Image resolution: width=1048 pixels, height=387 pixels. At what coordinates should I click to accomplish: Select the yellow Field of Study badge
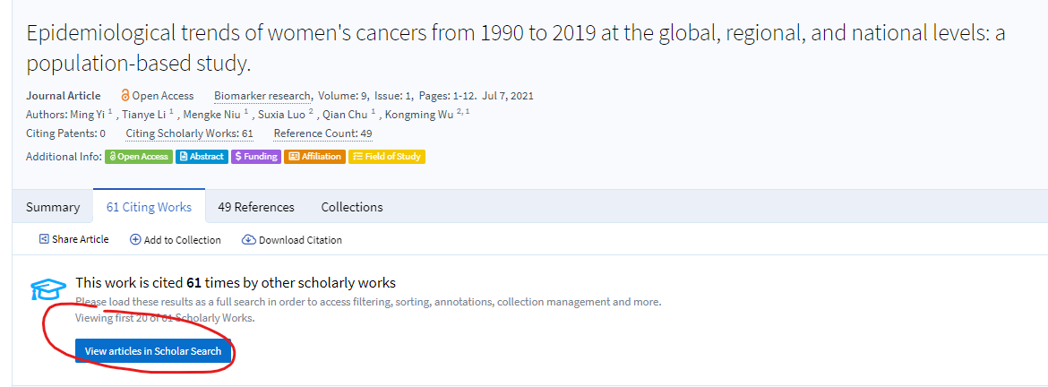click(386, 157)
